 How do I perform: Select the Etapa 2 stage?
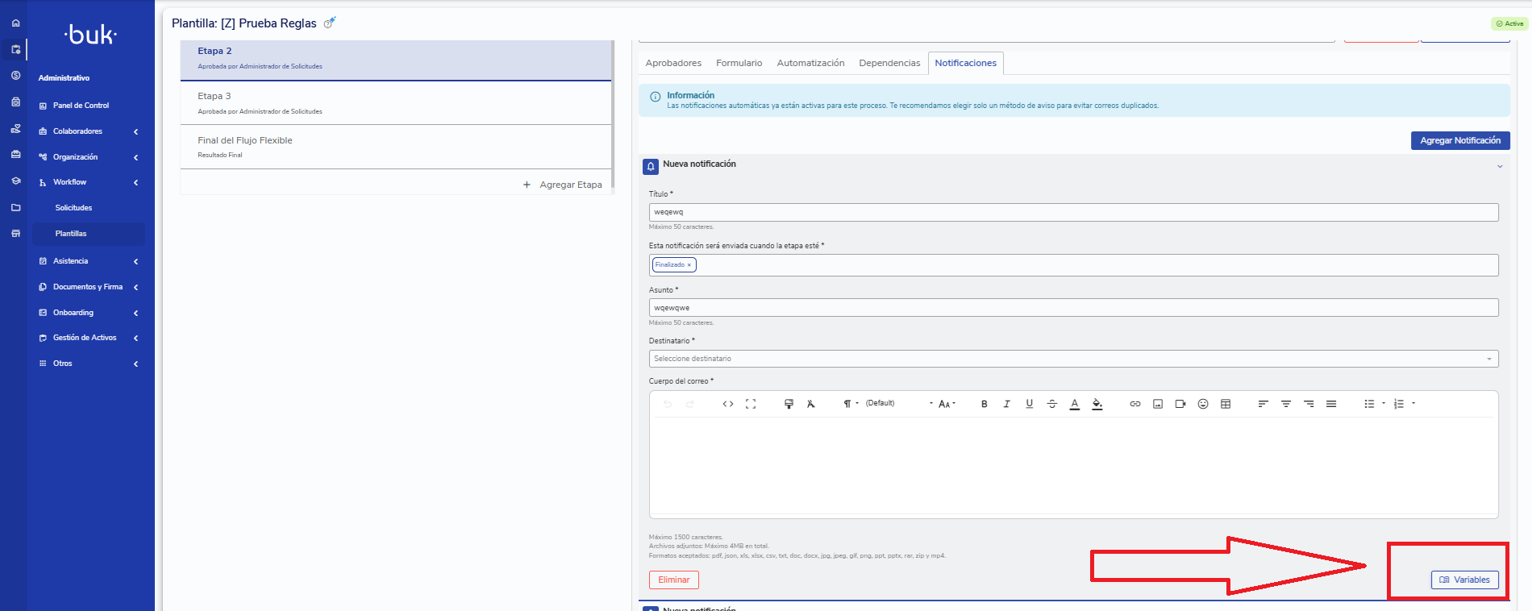pyautogui.click(x=395, y=59)
